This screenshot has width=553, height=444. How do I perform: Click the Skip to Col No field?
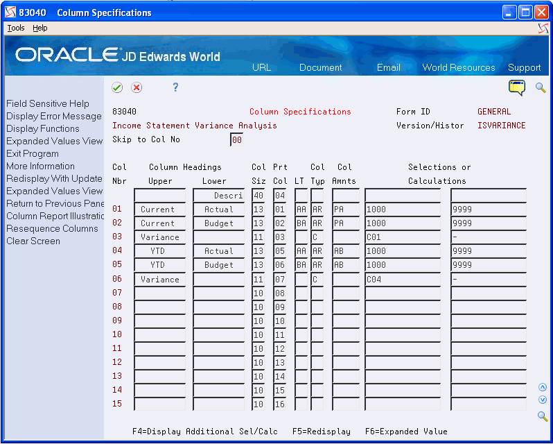236,139
